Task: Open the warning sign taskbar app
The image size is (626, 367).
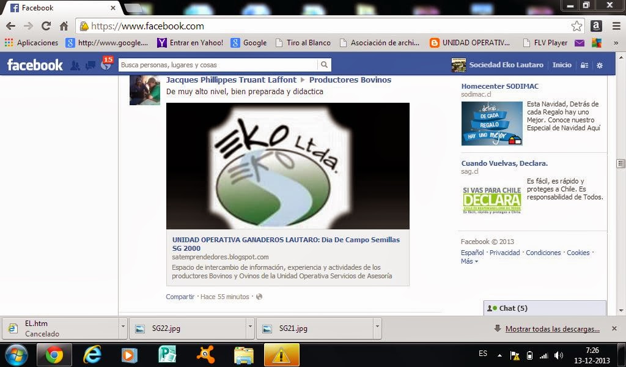Action: (x=281, y=355)
